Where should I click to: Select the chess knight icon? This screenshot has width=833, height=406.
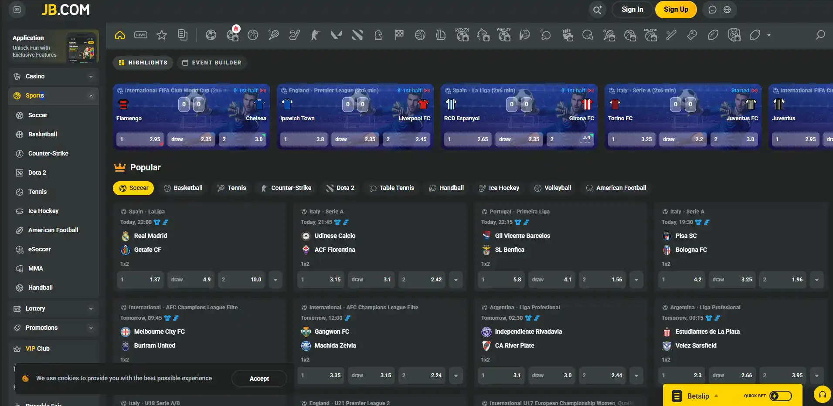378,35
